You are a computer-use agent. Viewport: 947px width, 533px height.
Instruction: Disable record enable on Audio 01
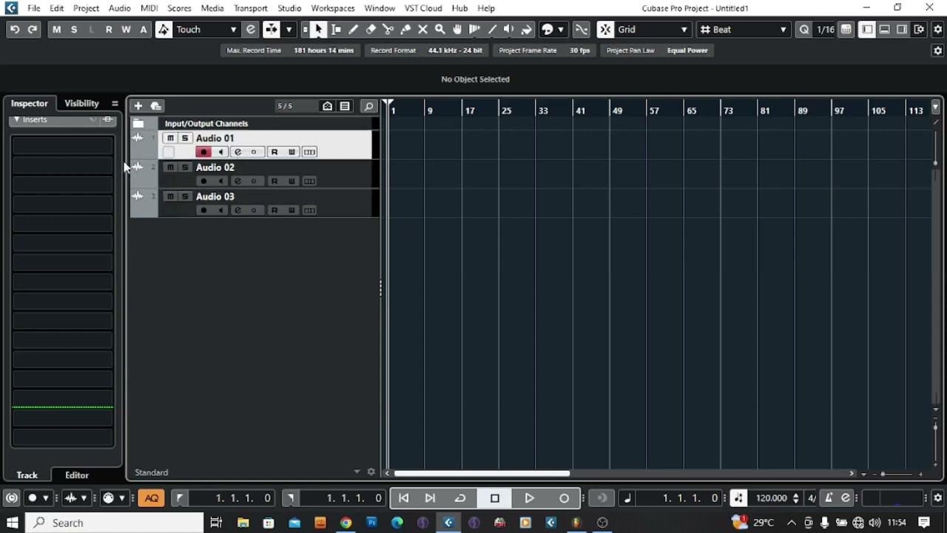point(203,152)
